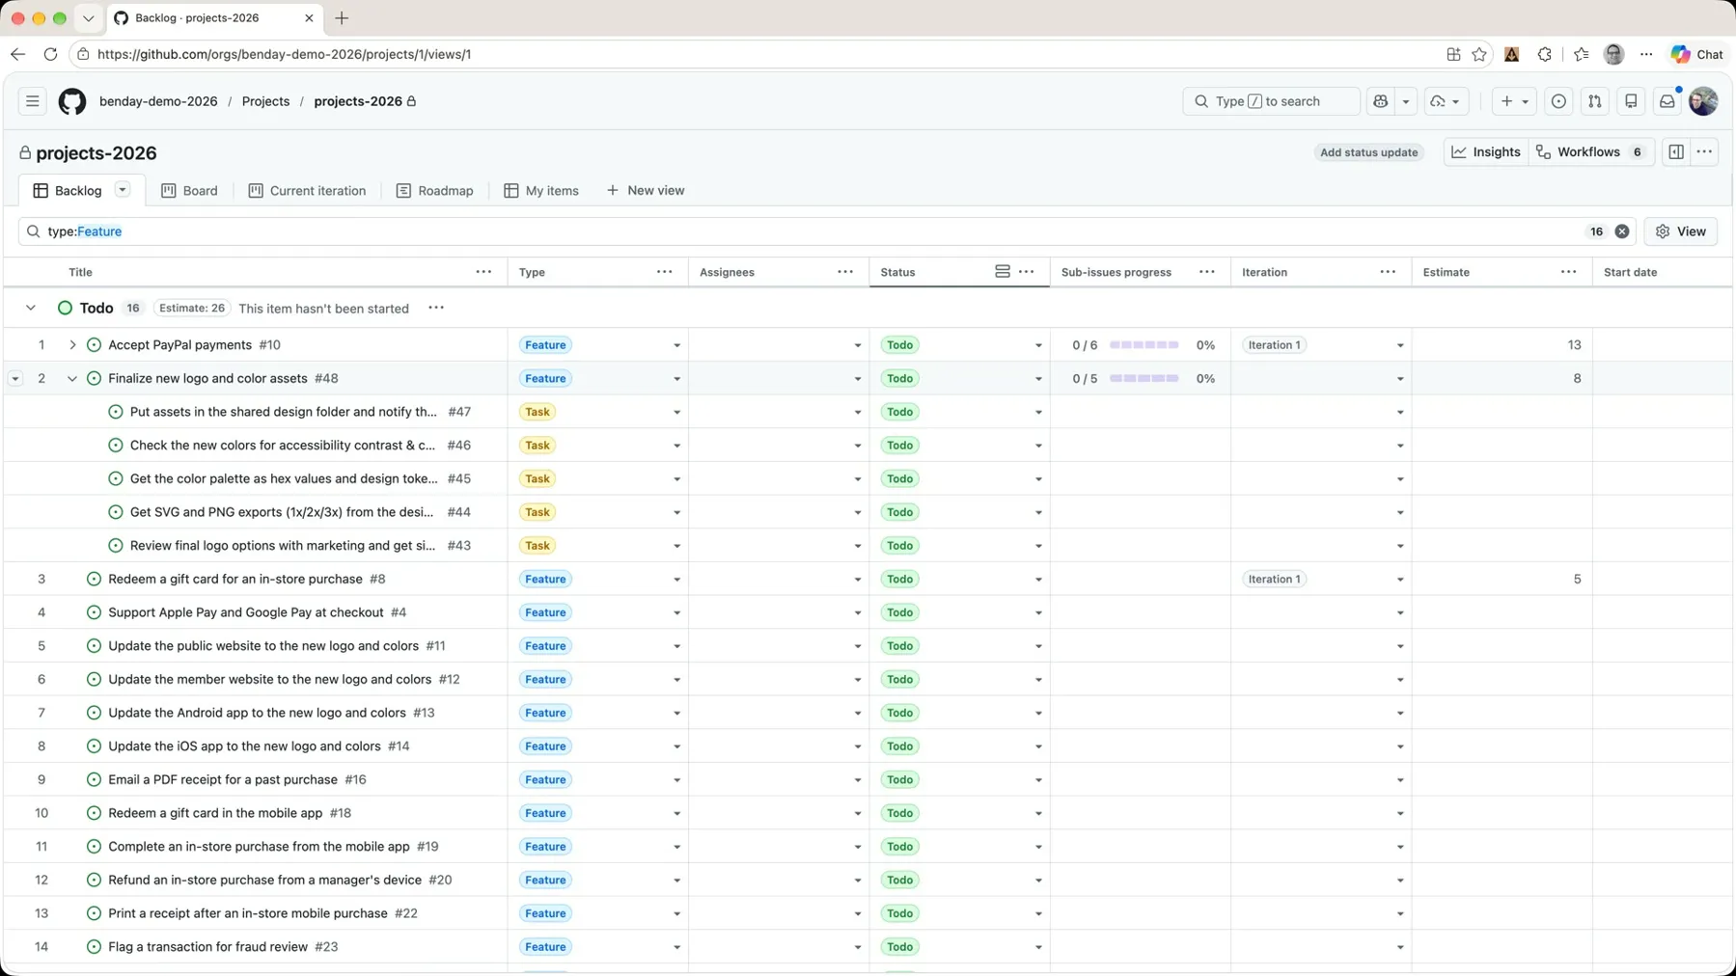
Task: Collapse sub-issues of Finalize new logo
Action: (x=72, y=379)
